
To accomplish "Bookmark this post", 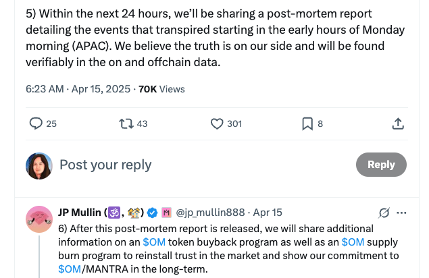I will [307, 123].
